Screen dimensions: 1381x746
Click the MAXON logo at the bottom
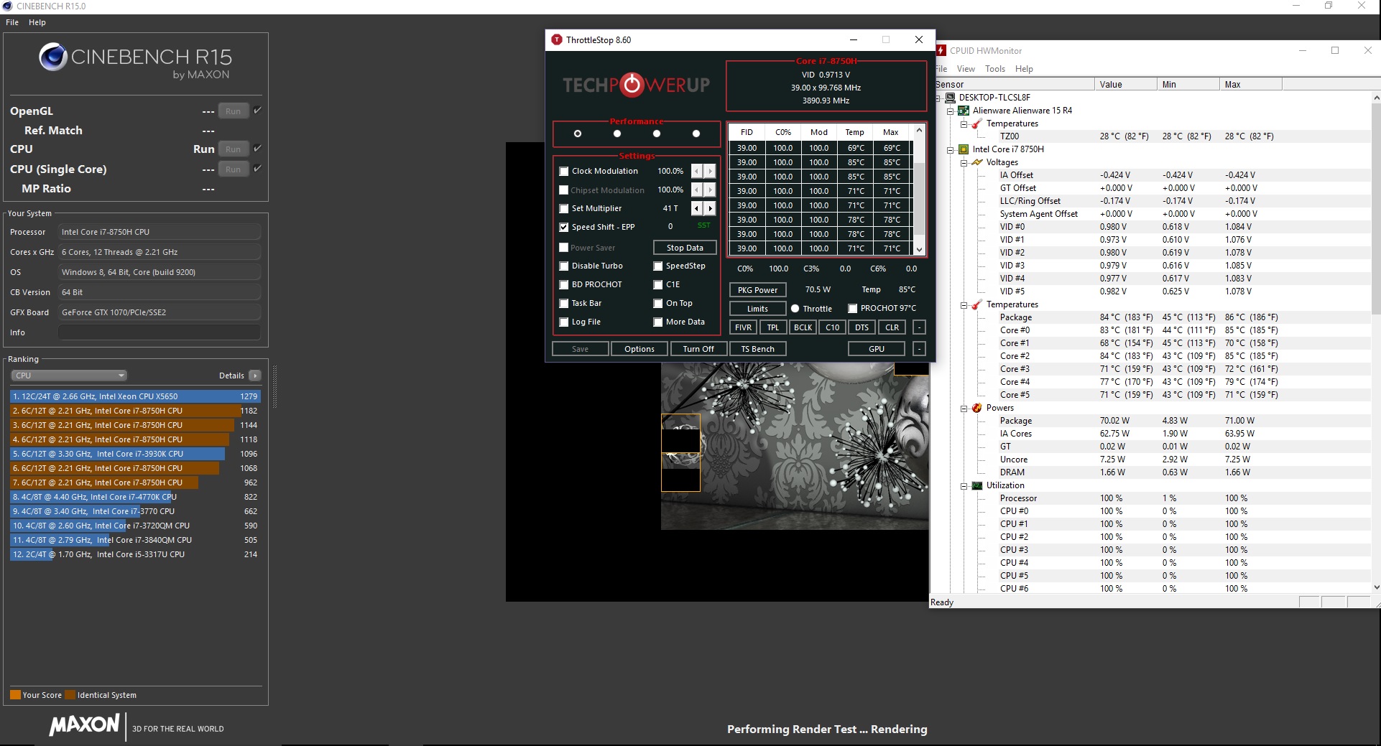[x=84, y=725]
